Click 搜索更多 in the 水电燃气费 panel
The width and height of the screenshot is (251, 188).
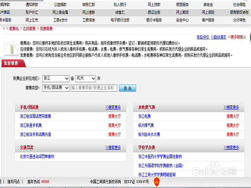pos(231,107)
